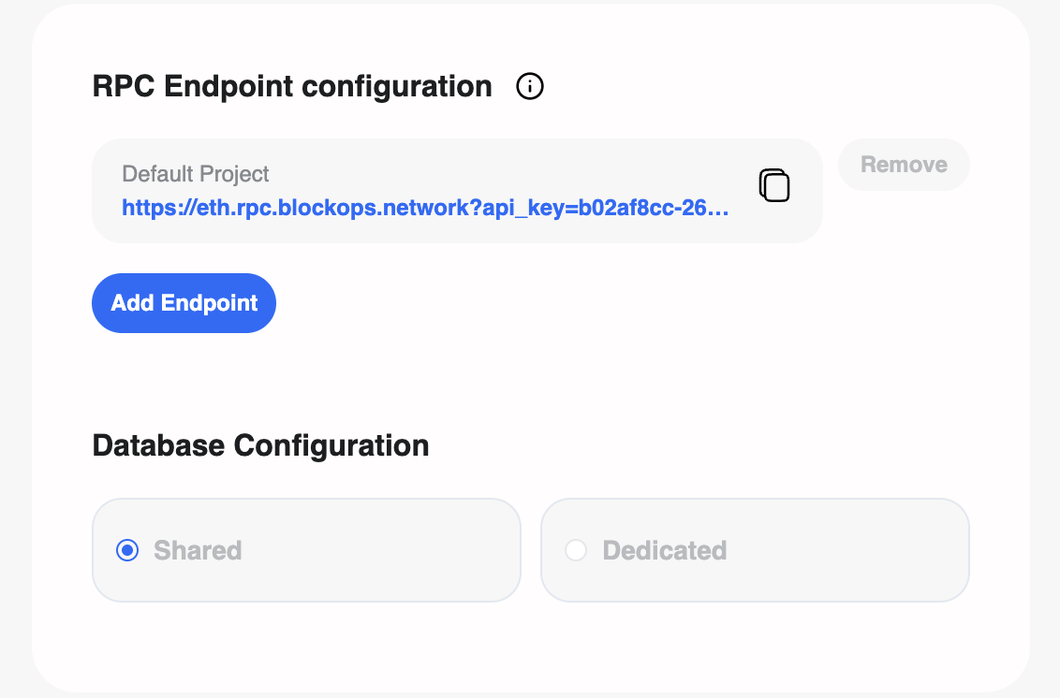
Task: Click the Default Project label text
Action: 195,173
